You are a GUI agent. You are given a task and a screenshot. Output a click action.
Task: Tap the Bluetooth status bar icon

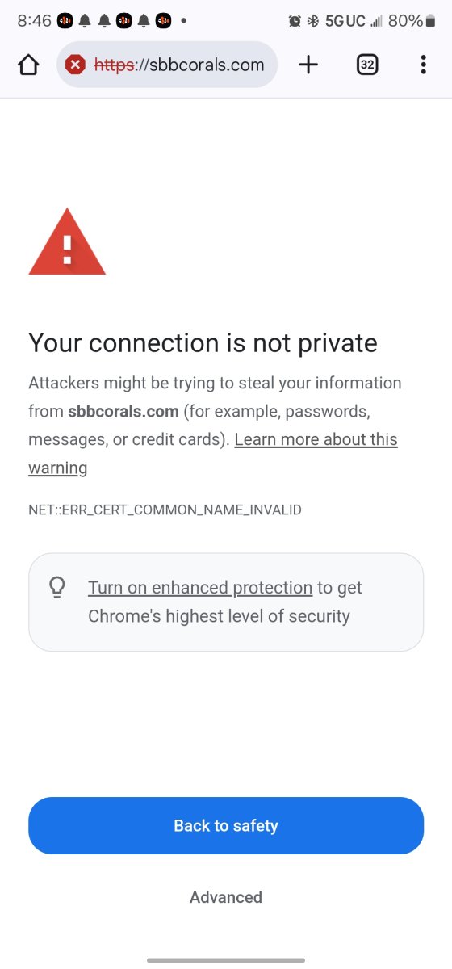[313, 21]
